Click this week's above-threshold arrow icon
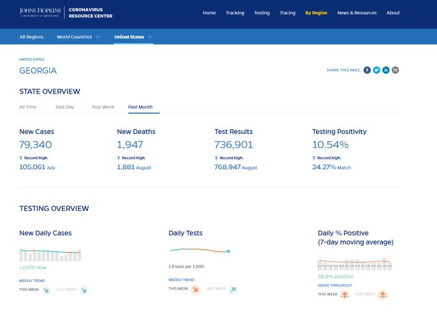Screen dimensions: 437x327 click(345, 295)
